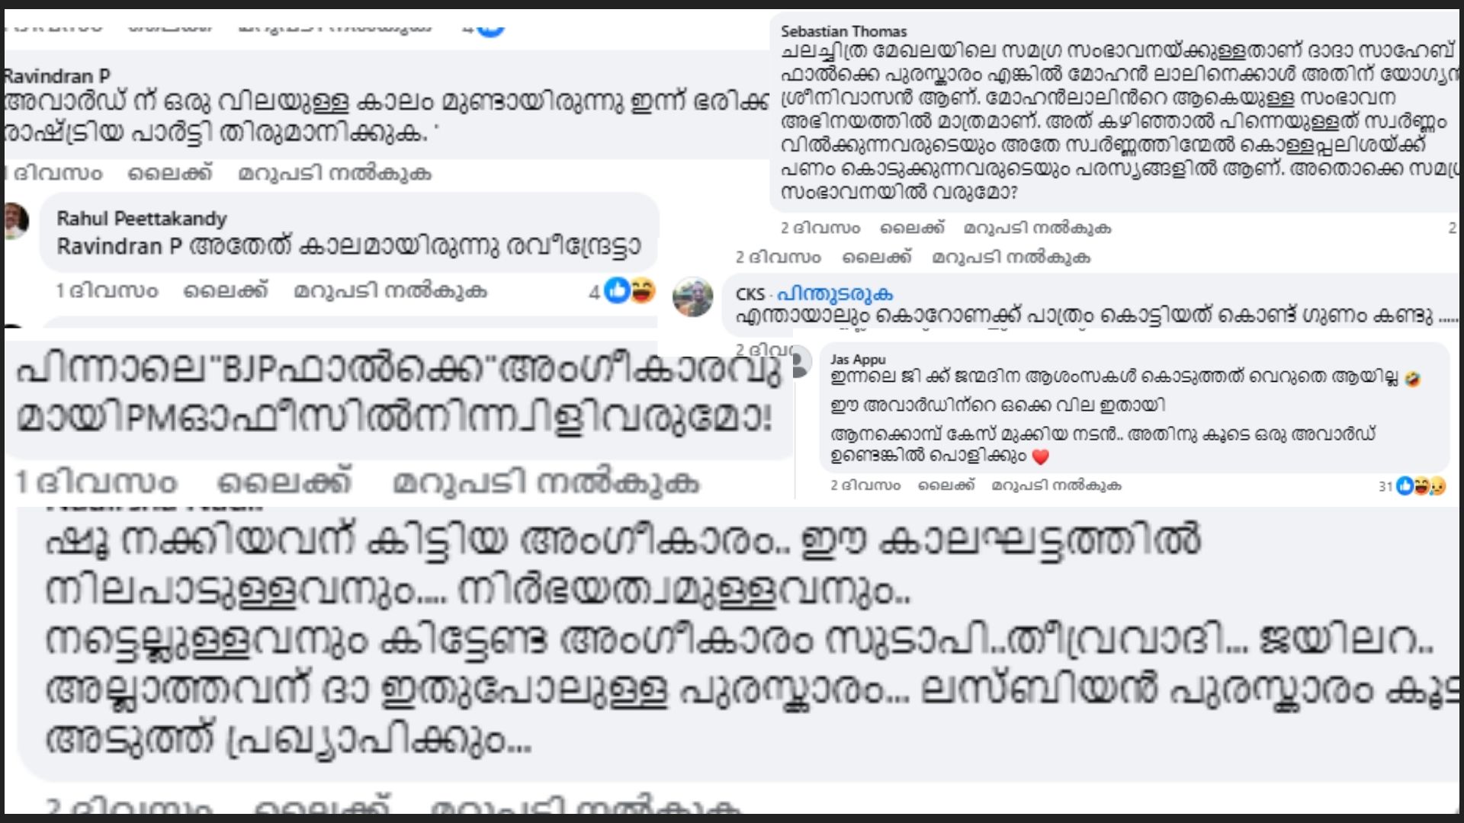Reply to the BJP ഫാൽക്കെ comment
The height and width of the screenshot is (823, 1464).
click(546, 483)
